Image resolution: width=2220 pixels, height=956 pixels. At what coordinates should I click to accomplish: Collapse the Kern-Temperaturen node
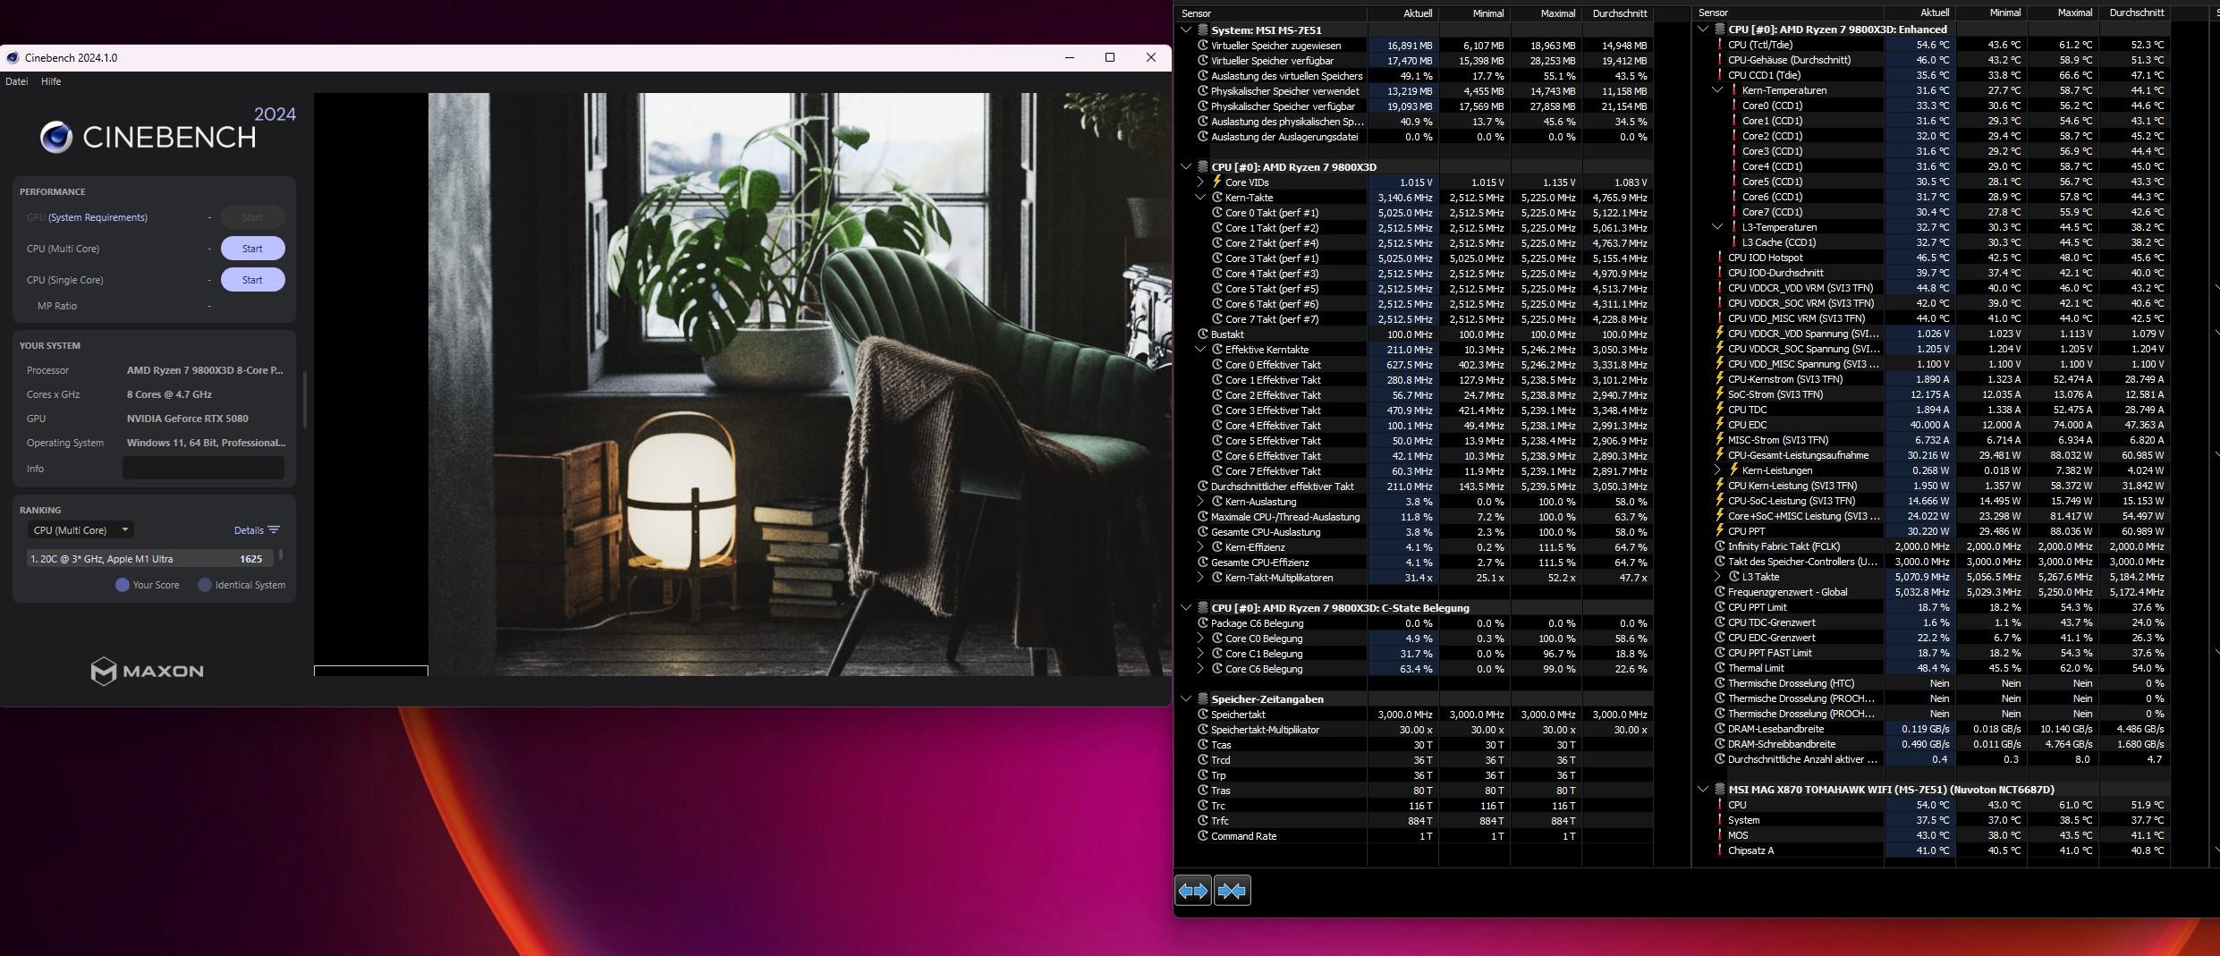point(1717,90)
